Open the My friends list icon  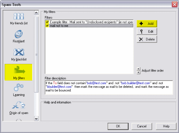tap(19, 16)
